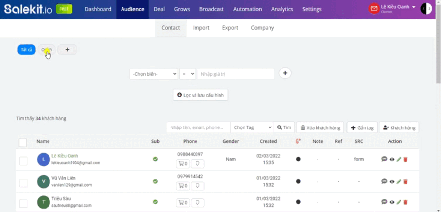Open cart button for Vũ Văn Liên
This screenshot has width=441, height=212.
pyautogui.click(x=183, y=186)
